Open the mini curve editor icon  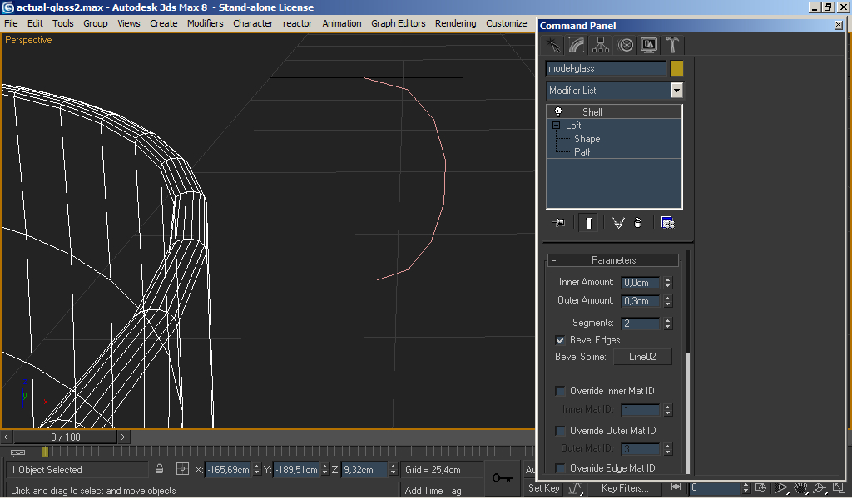click(17, 452)
